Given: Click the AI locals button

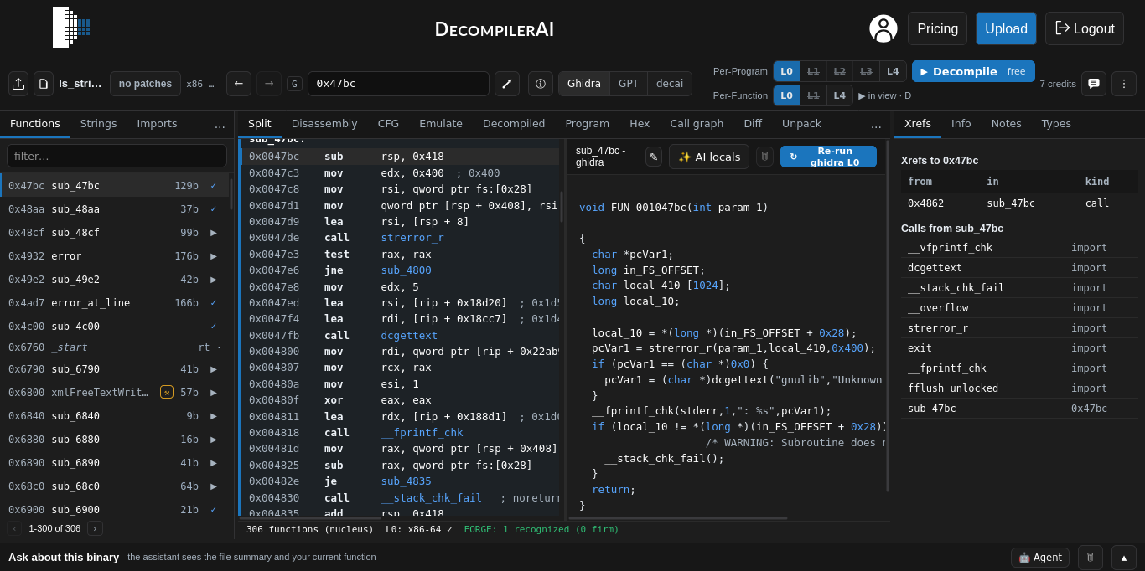Looking at the screenshot, I should tap(709, 157).
